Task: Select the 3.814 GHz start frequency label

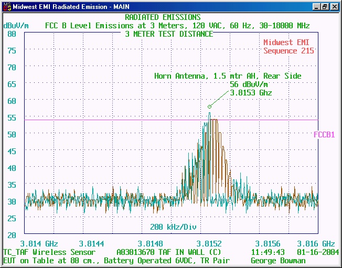Action: coord(39,244)
